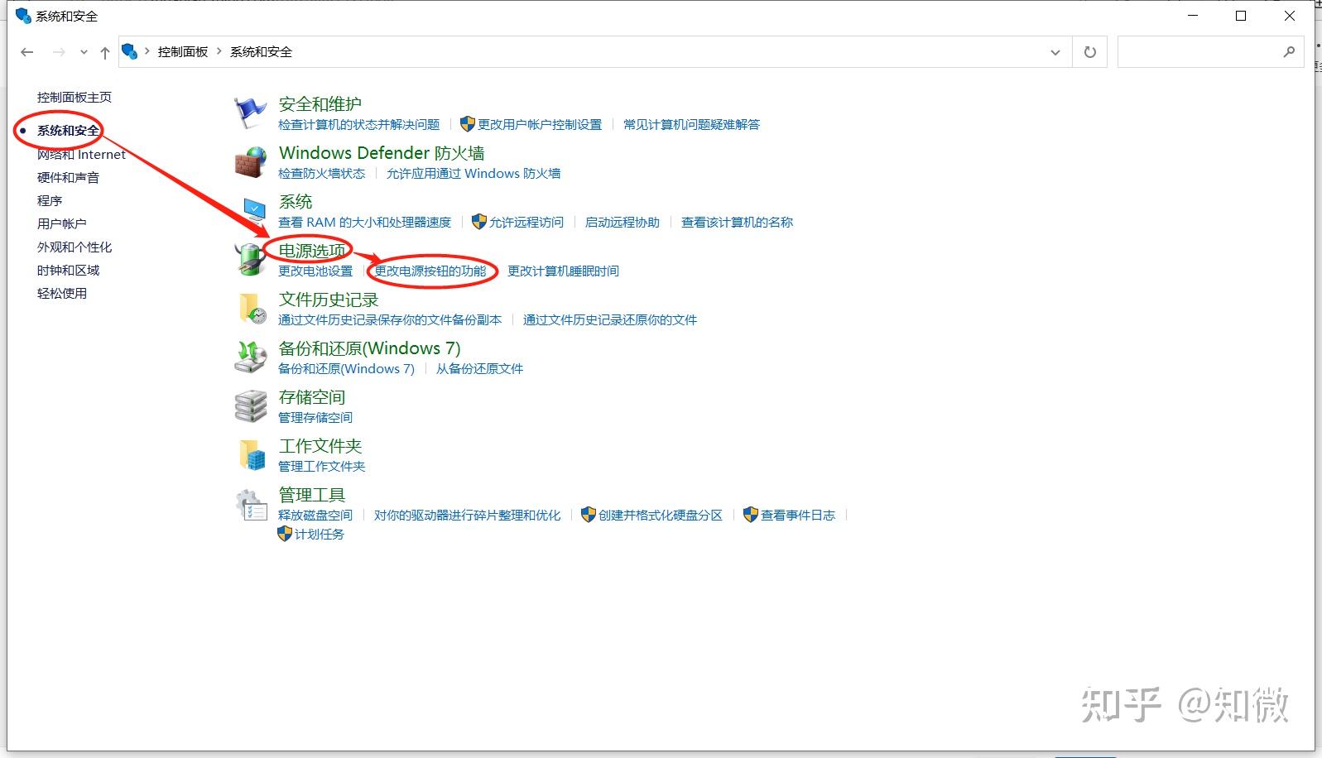Click 创建并格式化硬盘分区 link

(x=661, y=515)
